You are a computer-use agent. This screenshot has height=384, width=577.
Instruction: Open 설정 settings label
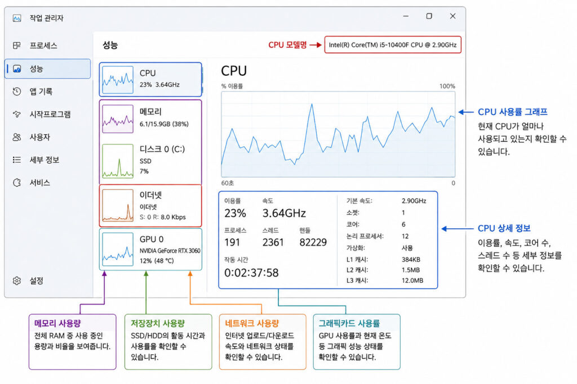(x=37, y=281)
